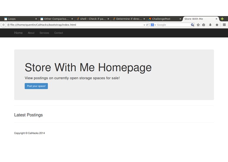Open the downloads arrow icon
Viewport: 228px width, 162px height.
click(210, 25)
